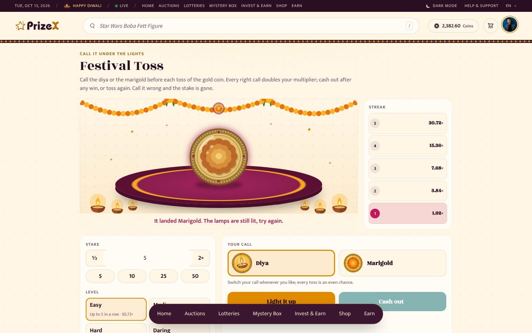Click streak step 2 at 3.84×
This screenshot has height=333, width=532.
point(408,191)
